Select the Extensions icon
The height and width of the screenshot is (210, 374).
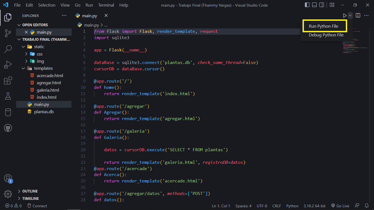(8, 80)
